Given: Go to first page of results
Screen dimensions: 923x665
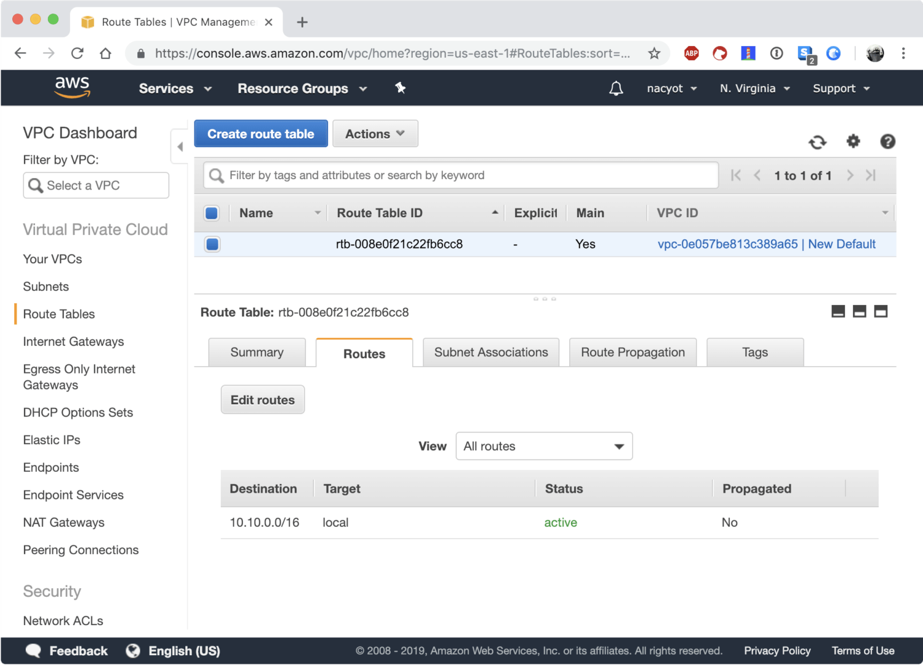Looking at the screenshot, I should click(736, 175).
